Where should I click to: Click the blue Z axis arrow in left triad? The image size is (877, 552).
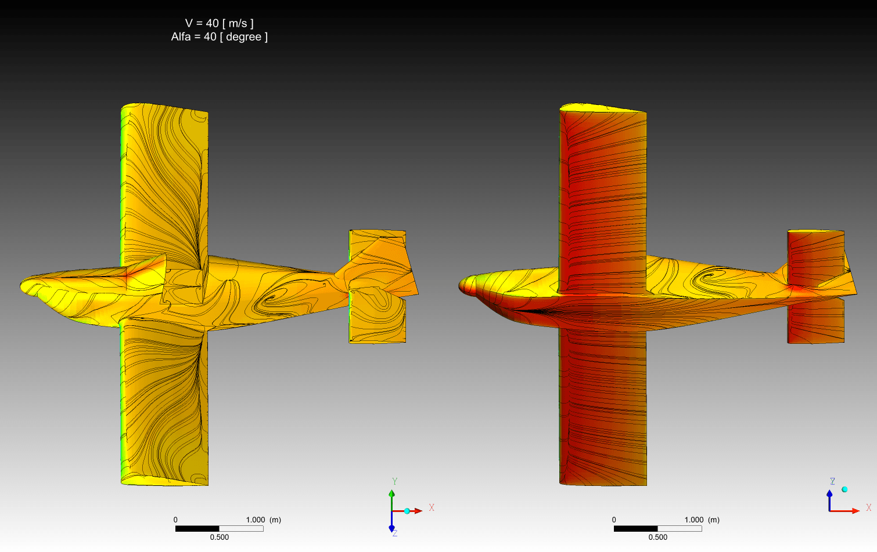click(x=391, y=528)
